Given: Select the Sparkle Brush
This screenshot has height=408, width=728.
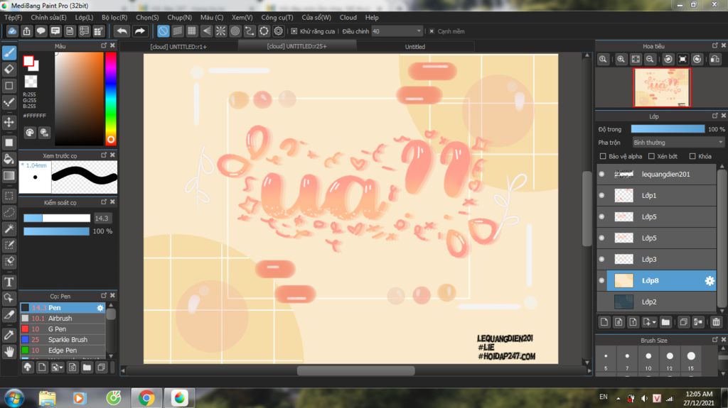Looking at the screenshot, I should [63, 340].
